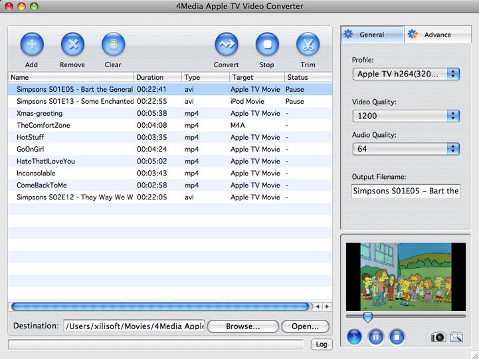Start conversion with the Convert icon
The image size is (479, 359).
click(x=227, y=45)
